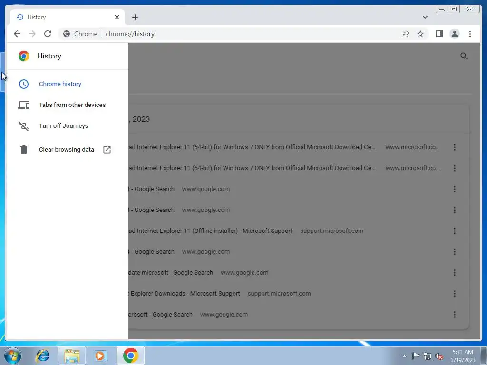This screenshot has height=365, width=487.
Task: Open Clear browsing data
Action: click(67, 150)
